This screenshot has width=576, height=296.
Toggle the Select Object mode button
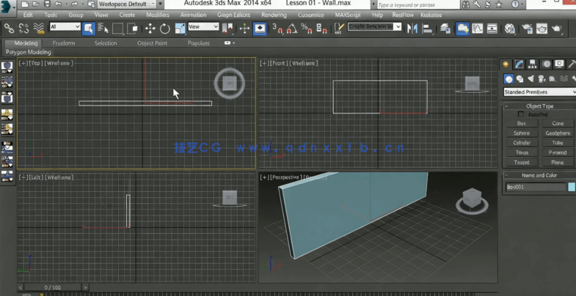88,29
